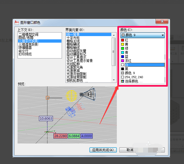Image resolution: width=184 pixels, height=164 pixels.
Task: Click the 取消 cancel button
Action: coord(130,150)
